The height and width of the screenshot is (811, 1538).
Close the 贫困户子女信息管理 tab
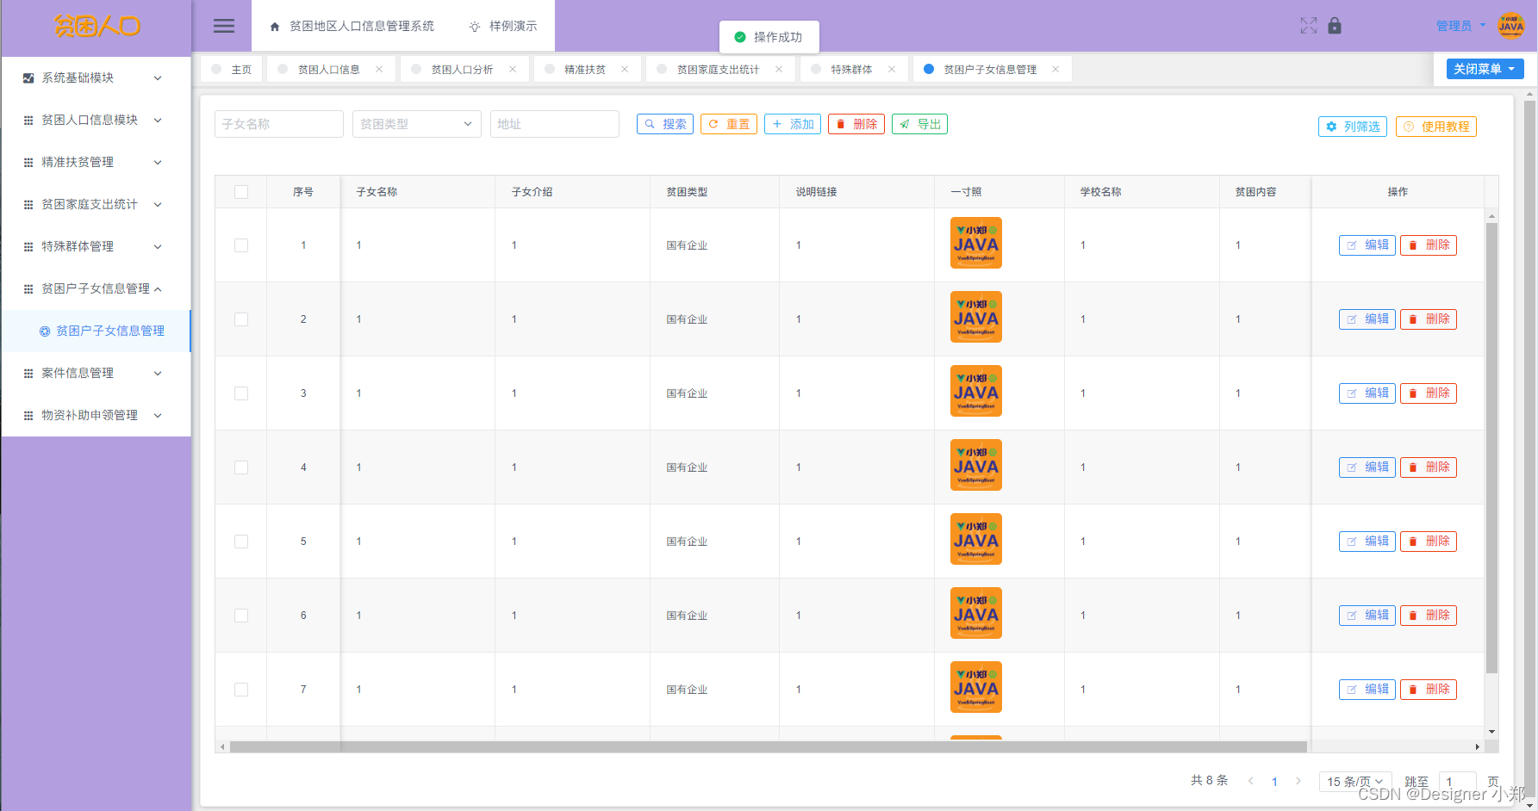point(1055,70)
